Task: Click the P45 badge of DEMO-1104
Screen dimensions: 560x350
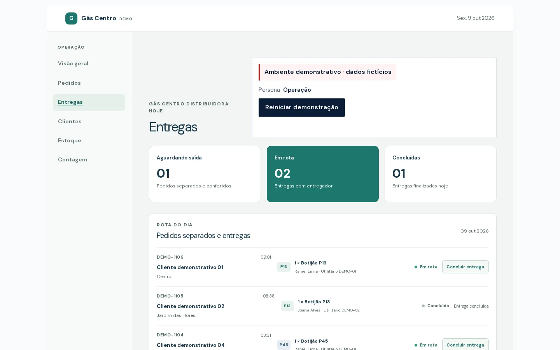Action: [x=284, y=345]
